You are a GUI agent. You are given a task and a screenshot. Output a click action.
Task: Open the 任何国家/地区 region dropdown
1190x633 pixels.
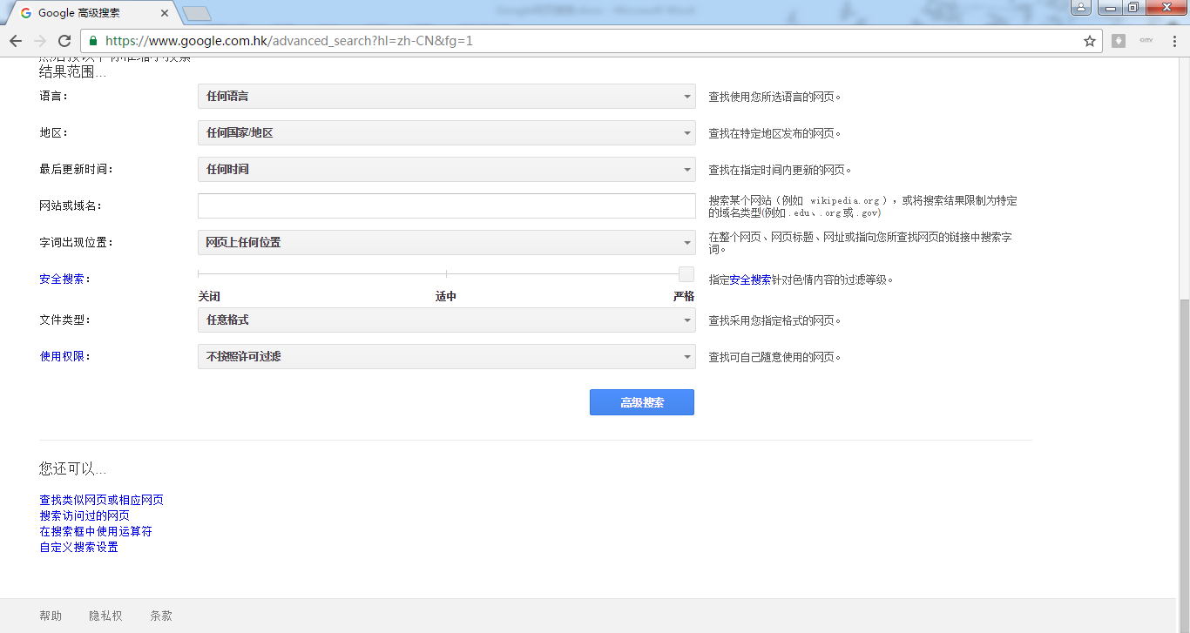[x=446, y=133]
